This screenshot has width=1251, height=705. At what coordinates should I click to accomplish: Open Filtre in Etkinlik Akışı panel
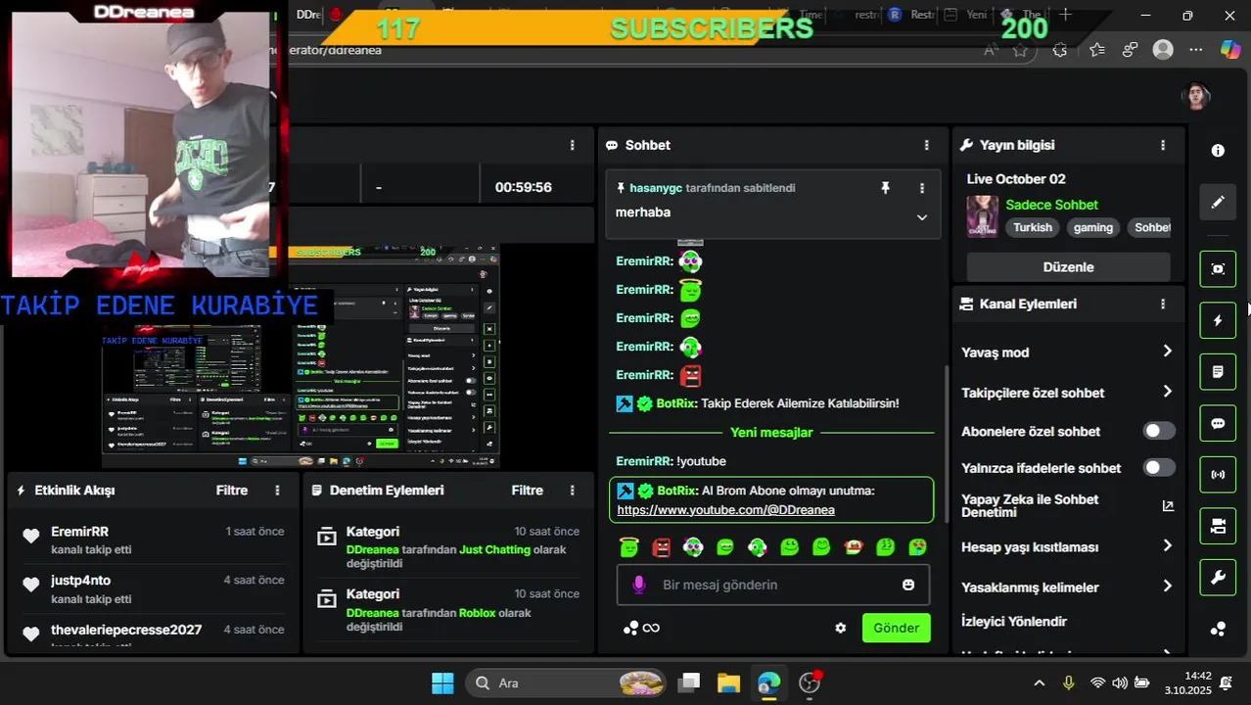pos(232,490)
